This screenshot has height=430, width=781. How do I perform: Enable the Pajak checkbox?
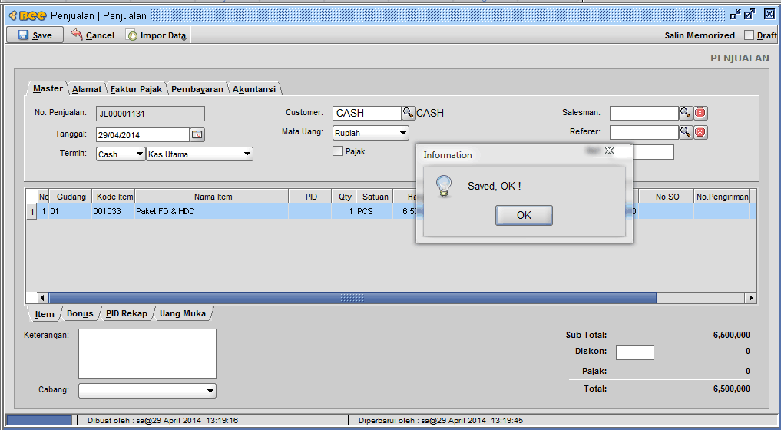pos(338,151)
